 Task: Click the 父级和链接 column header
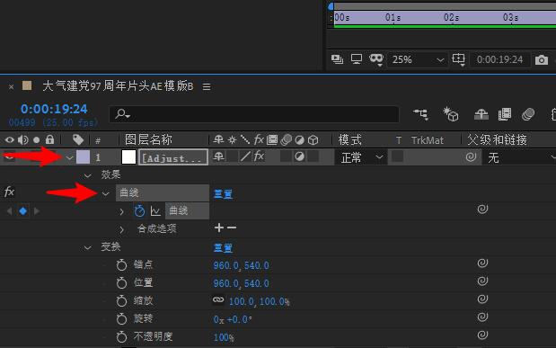pyautogui.click(x=497, y=139)
